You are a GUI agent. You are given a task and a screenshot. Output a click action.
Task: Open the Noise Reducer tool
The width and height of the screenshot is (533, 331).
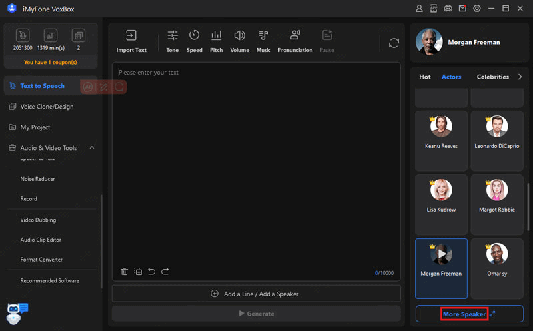click(x=37, y=179)
